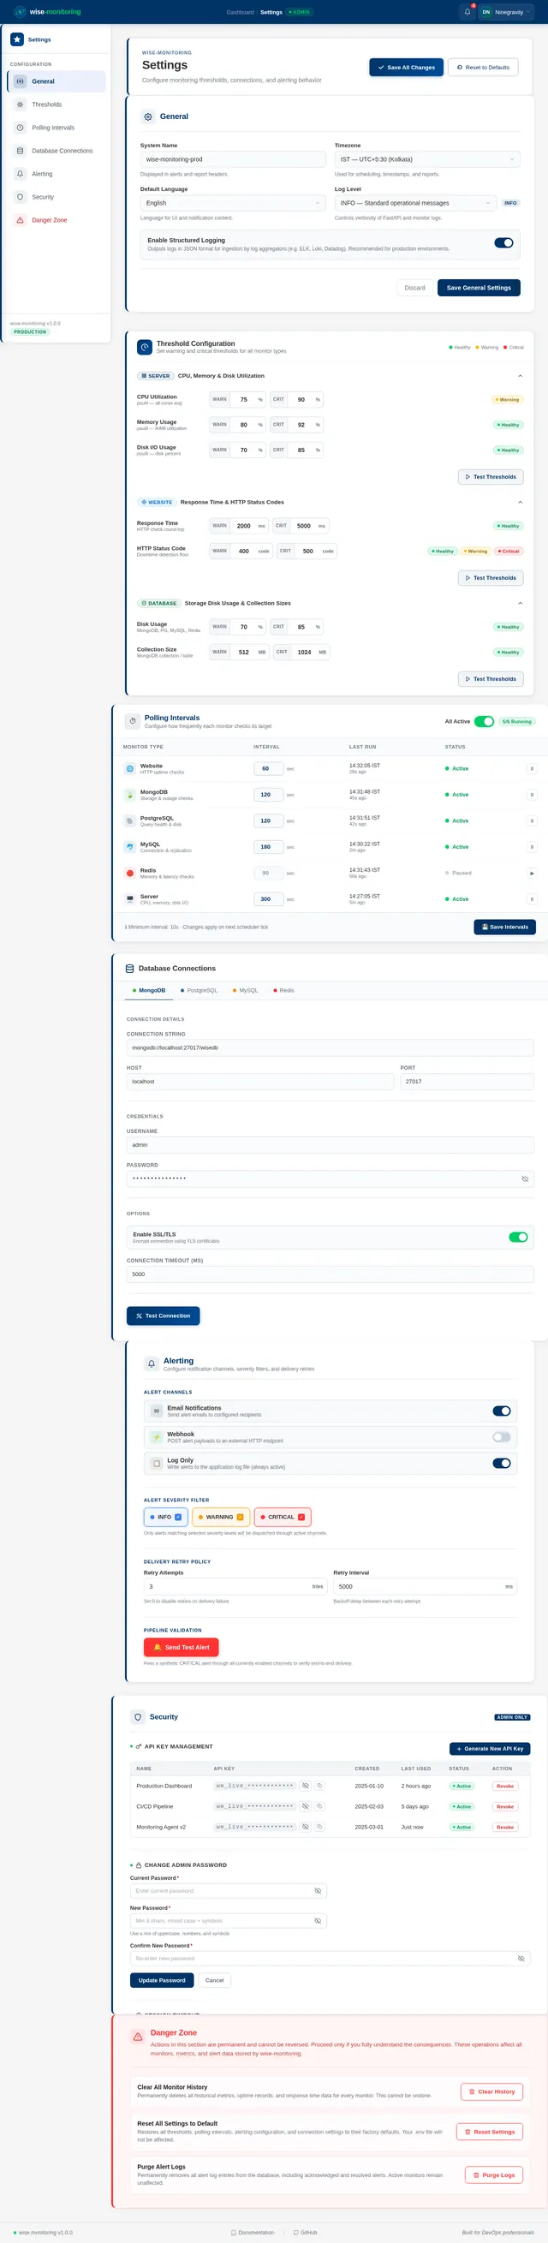The image size is (548, 2243).
Task: Click the Send Test Alert button
Action: point(182,1648)
